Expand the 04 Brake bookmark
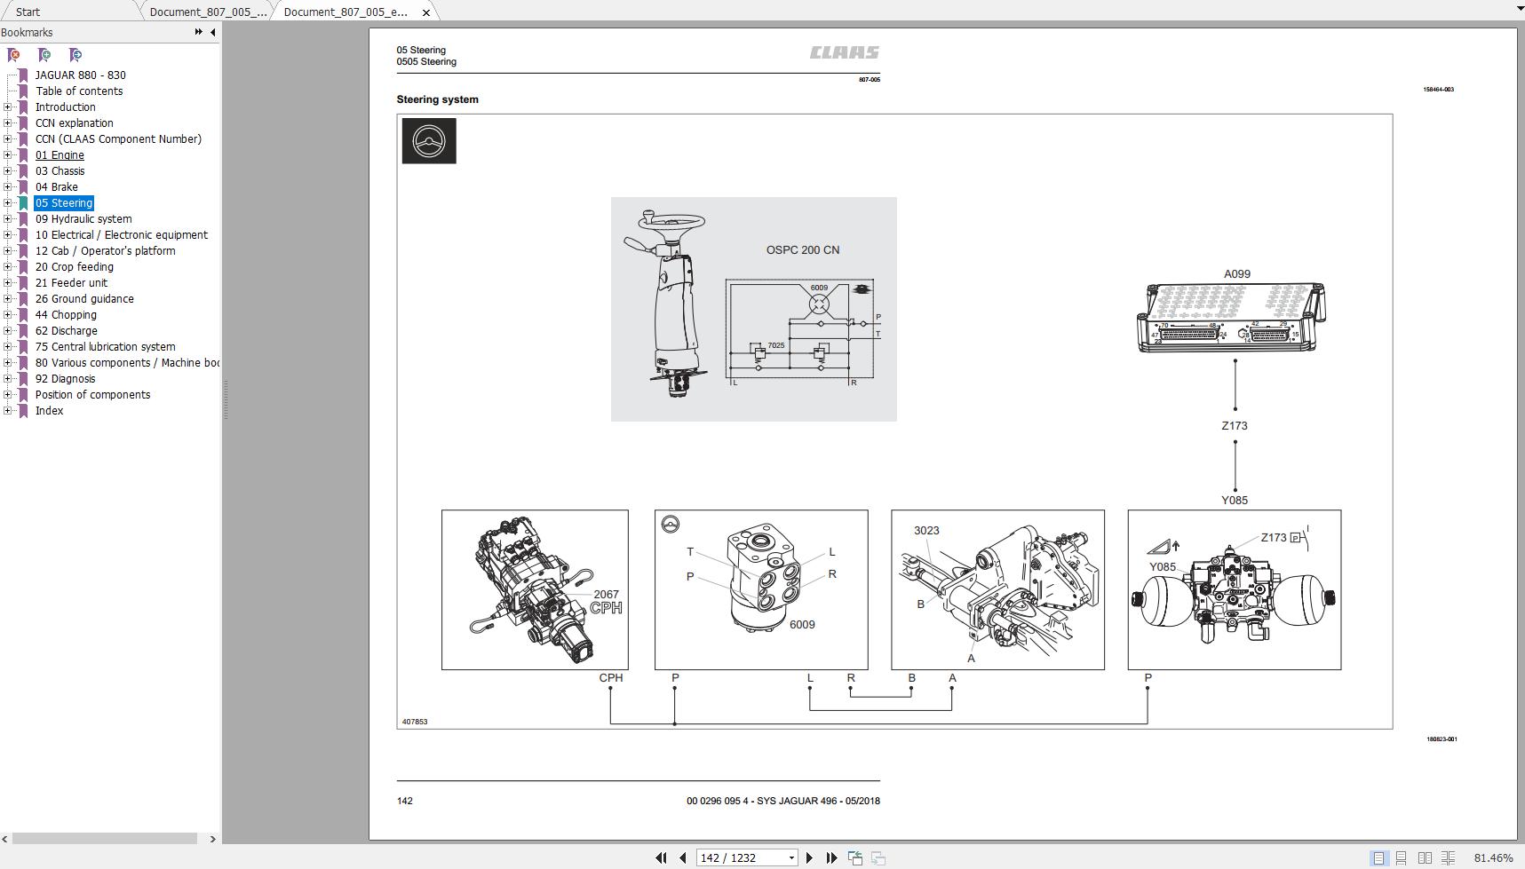 (x=8, y=187)
